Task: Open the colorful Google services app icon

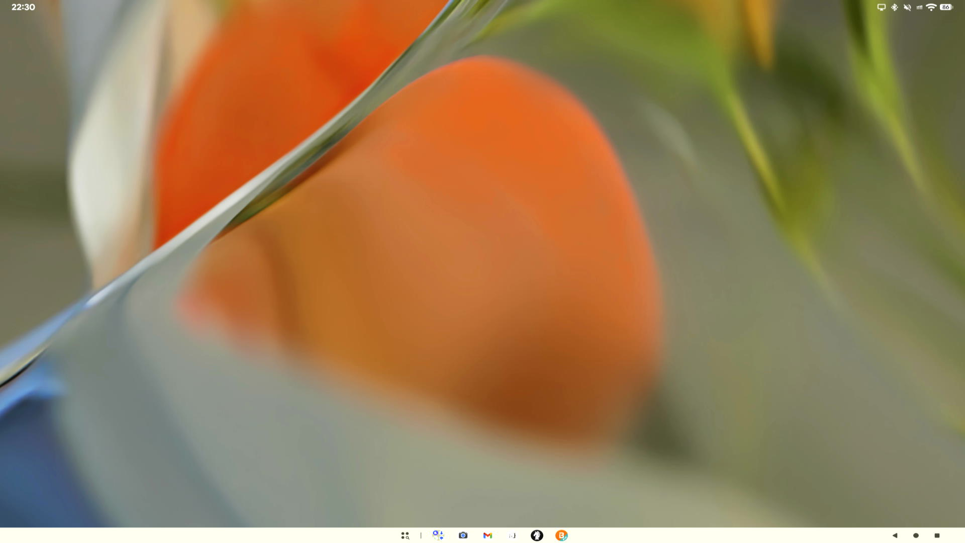Action: [438, 536]
